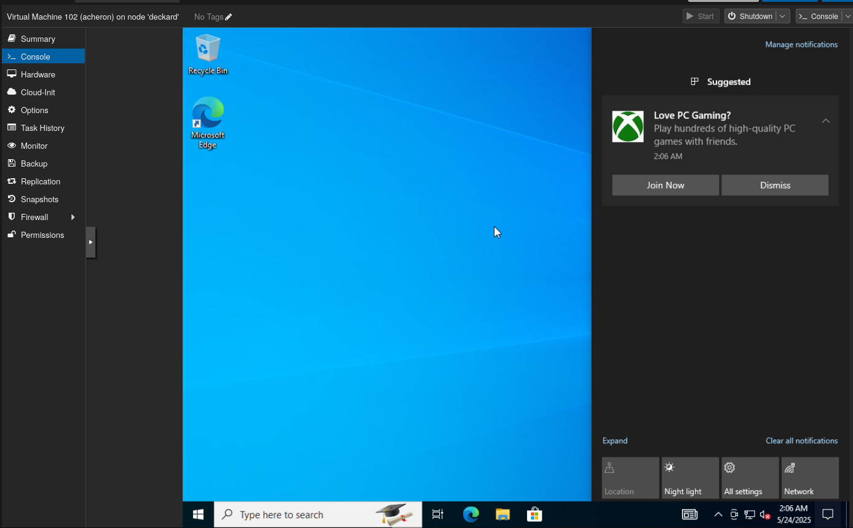Viewport: 853px width, 528px height.
Task: Open the Windows Start menu
Action: [198, 514]
